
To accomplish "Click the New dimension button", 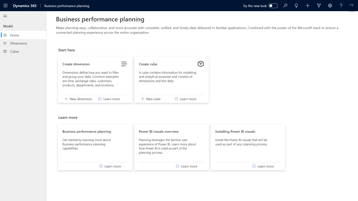I will (78, 99).
